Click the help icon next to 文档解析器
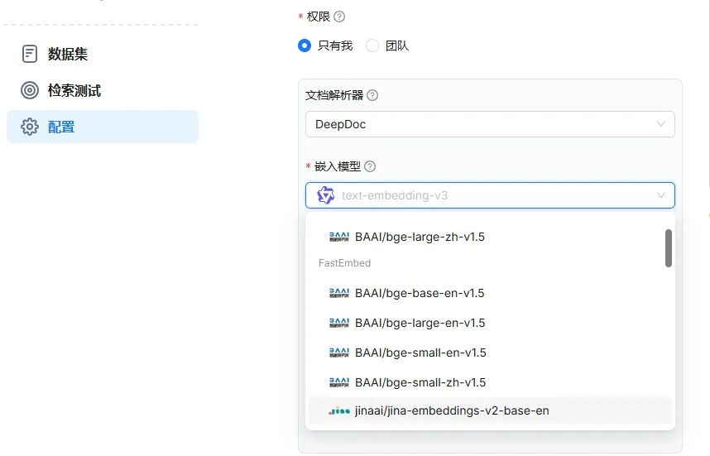Image resolution: width=710 pixels, height=456 pixels. (x=372, y=95)
